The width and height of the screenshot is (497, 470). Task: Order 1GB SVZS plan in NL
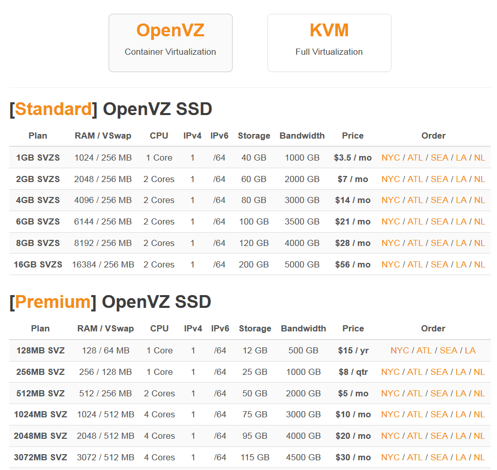[x=479, y=158]
